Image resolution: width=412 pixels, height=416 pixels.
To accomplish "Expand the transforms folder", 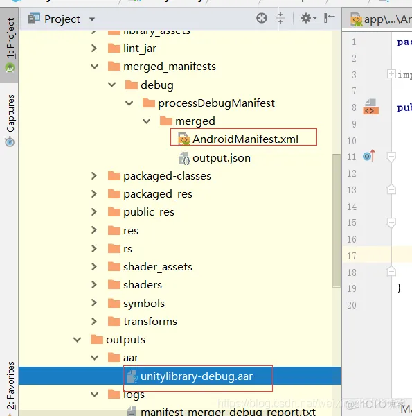I will [x=93, y=321].
